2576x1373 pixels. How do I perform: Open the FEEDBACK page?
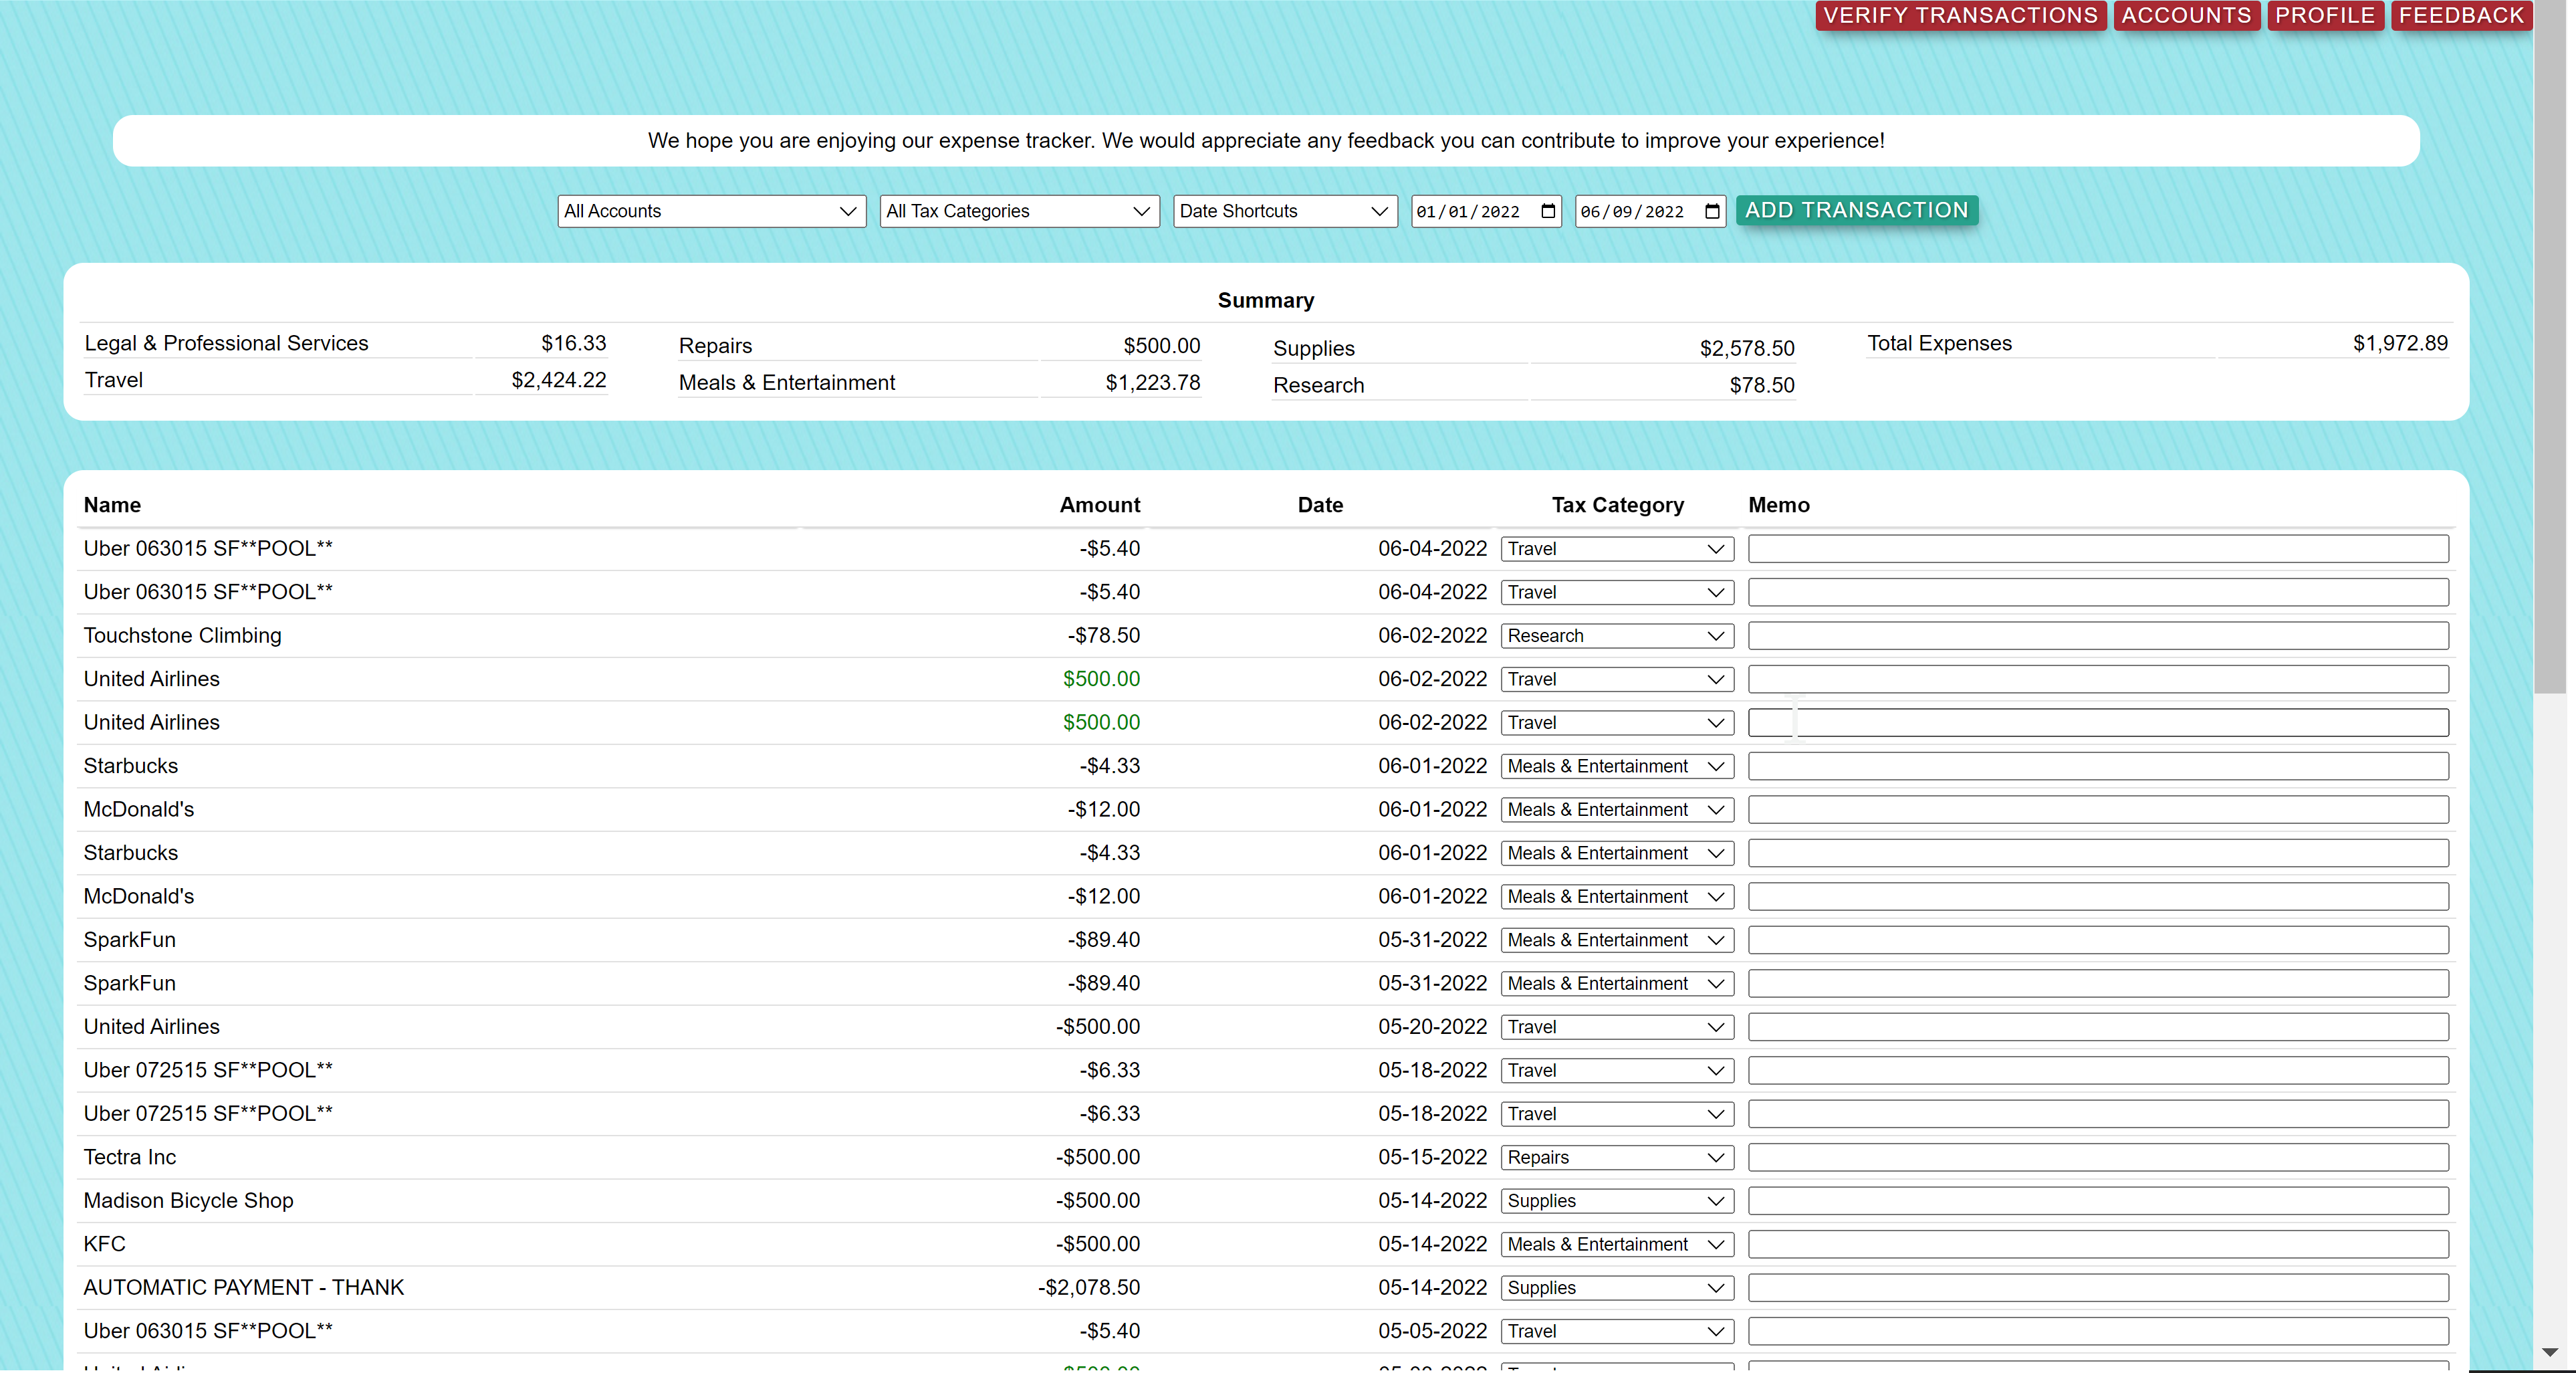[x=2461, y=15]
